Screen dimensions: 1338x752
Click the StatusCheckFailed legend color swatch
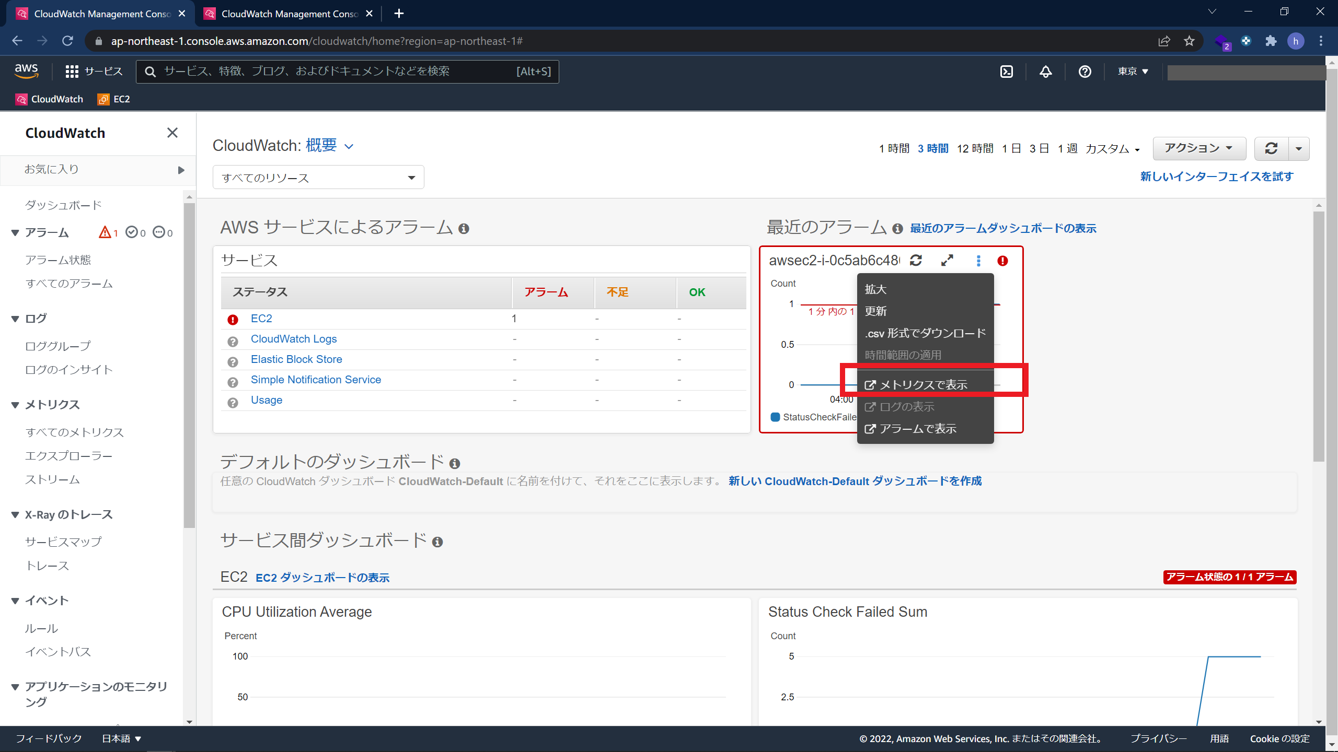coord(775,417)
